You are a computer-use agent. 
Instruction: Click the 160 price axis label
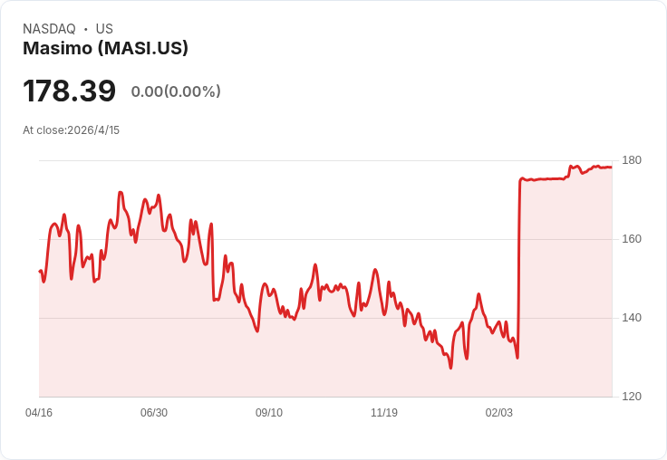[632, 239]
